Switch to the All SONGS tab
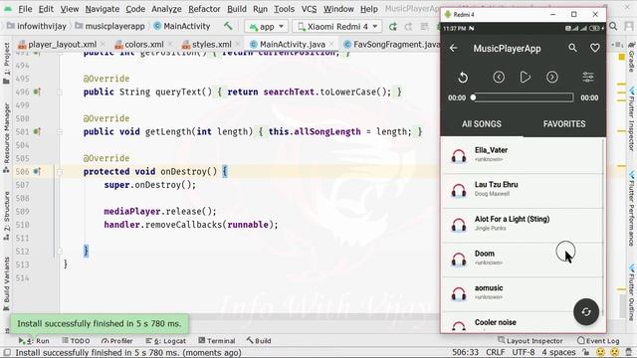637x358 pixels. 482,123
